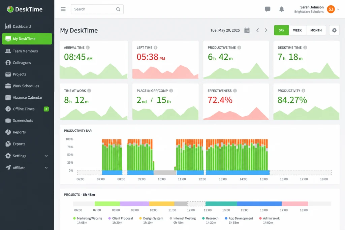Click the Projects briefcase icon

tap(8, 74)
